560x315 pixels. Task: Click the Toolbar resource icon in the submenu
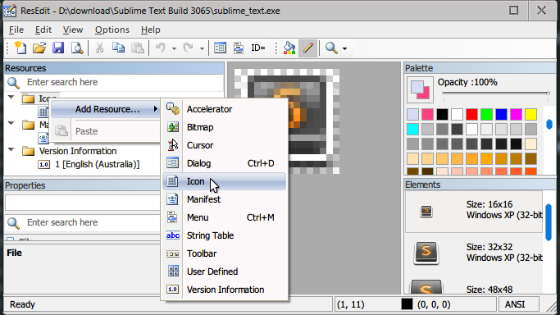click(173, 253)
